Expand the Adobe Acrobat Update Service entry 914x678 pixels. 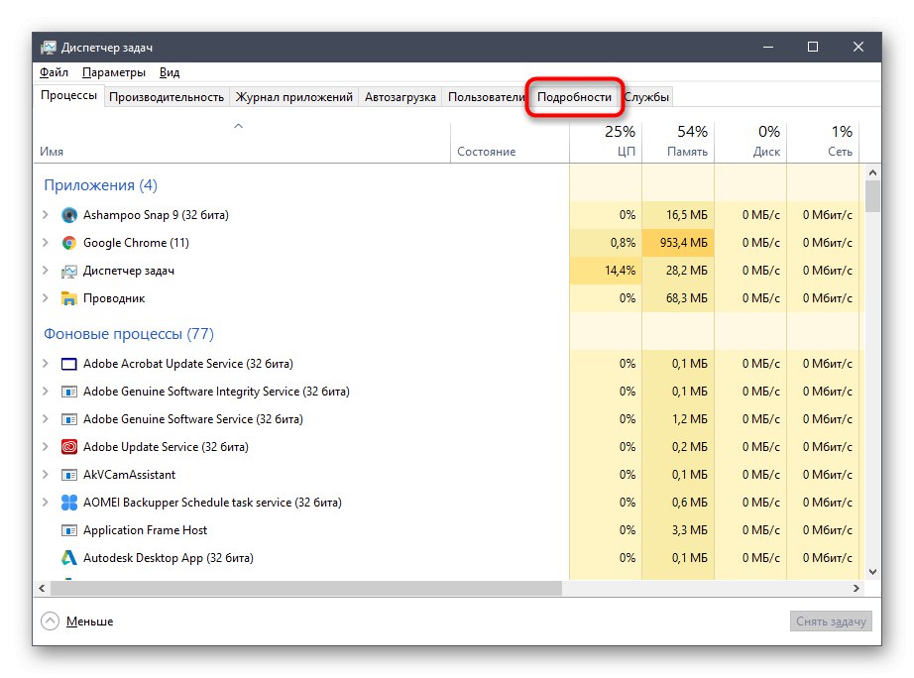[44, 364]
